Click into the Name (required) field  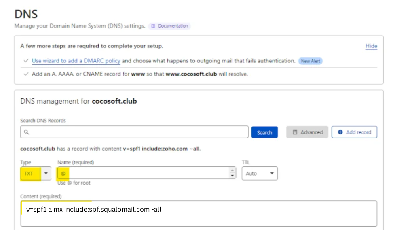coord(146,173)
